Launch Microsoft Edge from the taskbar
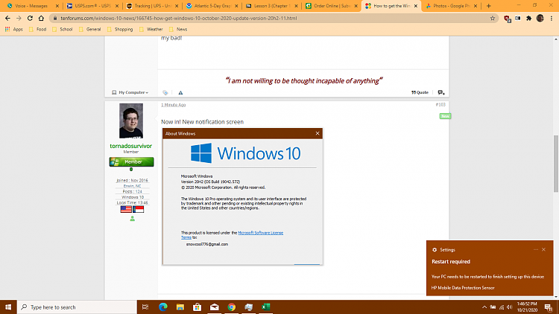559x314 pixels. click(163, 307)
